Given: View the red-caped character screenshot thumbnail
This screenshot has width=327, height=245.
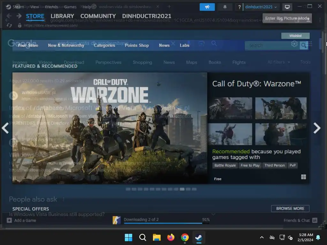Looking at the screenshot, I should [x=230, y=134].
